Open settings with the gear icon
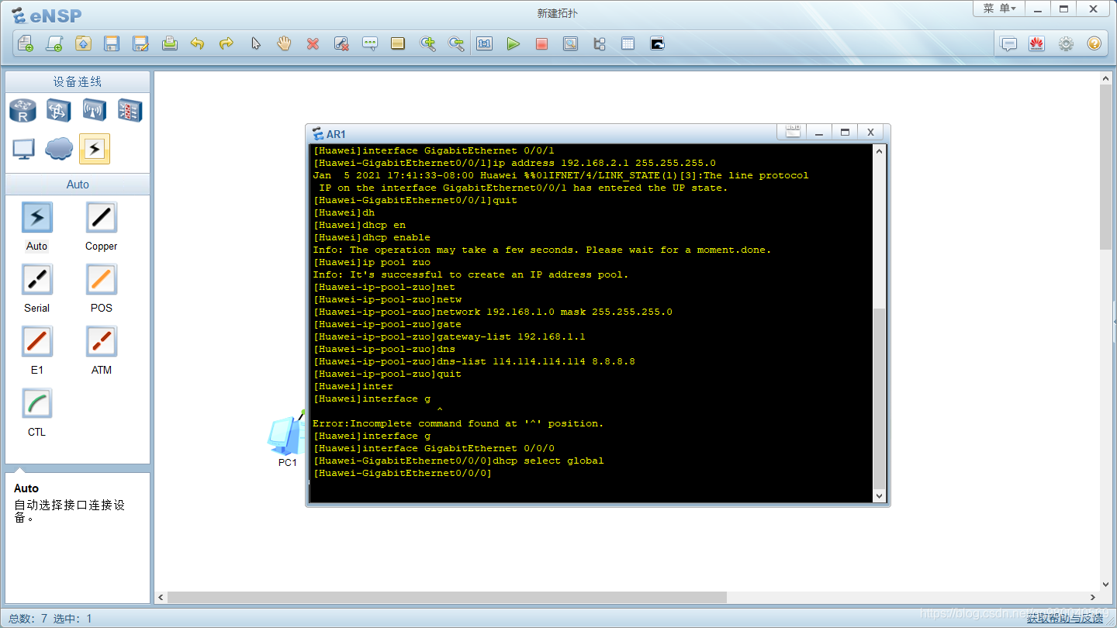Screen dimensions: 1117x628 point(1066,43)
